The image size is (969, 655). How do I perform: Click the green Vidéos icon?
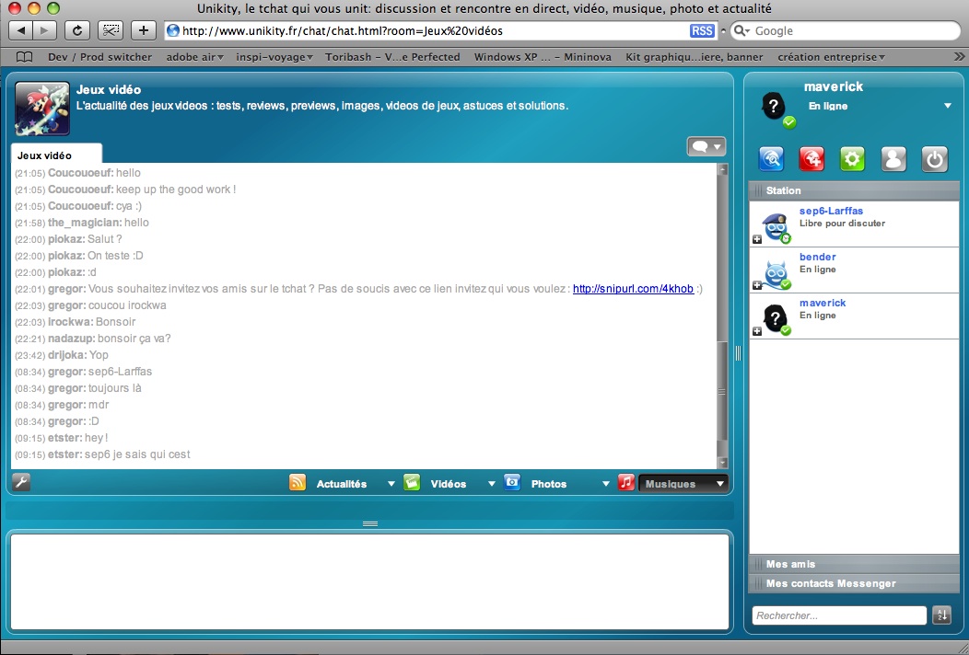click(412, 482)
